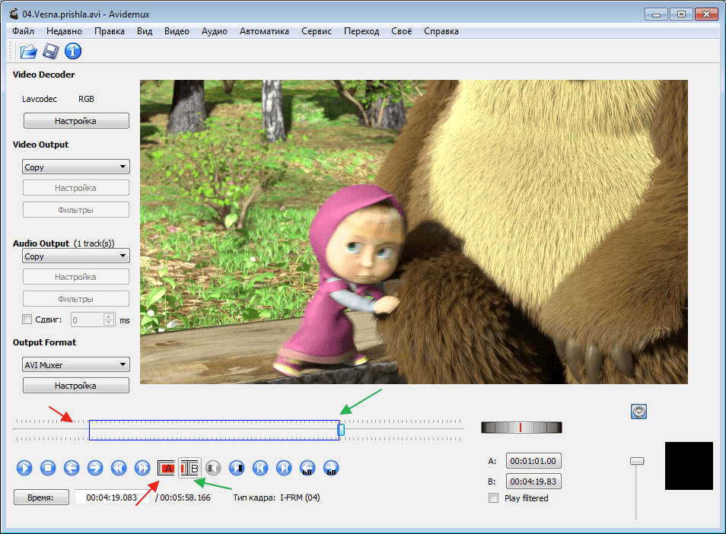Open the Переход menu
Viewport: 726px width, 534px height.
click(361, 31)
